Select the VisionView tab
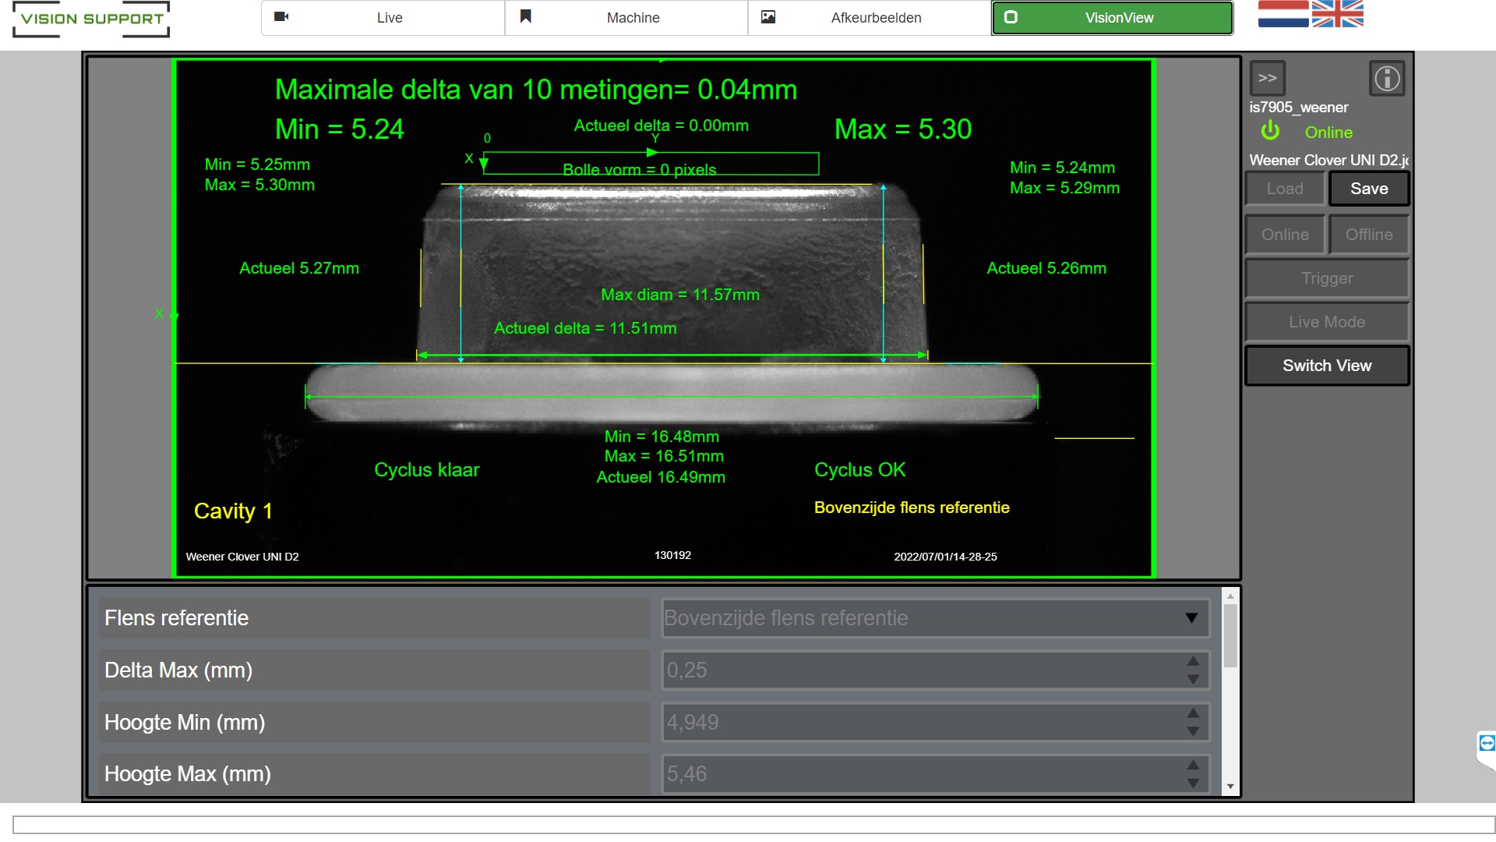This screenshot has height=842, width=1496. [1112, 18]
